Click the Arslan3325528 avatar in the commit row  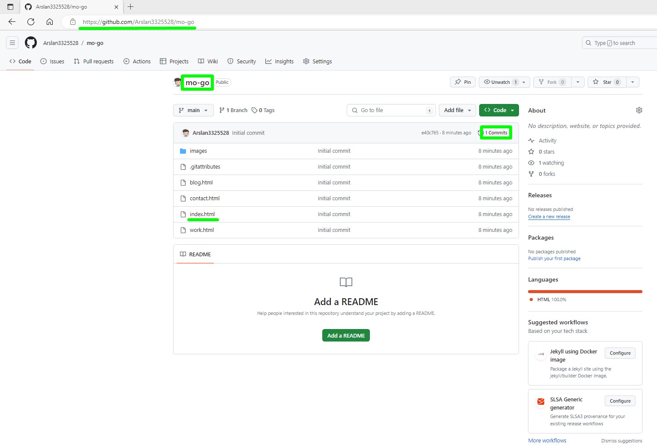(x=186, y=133)
